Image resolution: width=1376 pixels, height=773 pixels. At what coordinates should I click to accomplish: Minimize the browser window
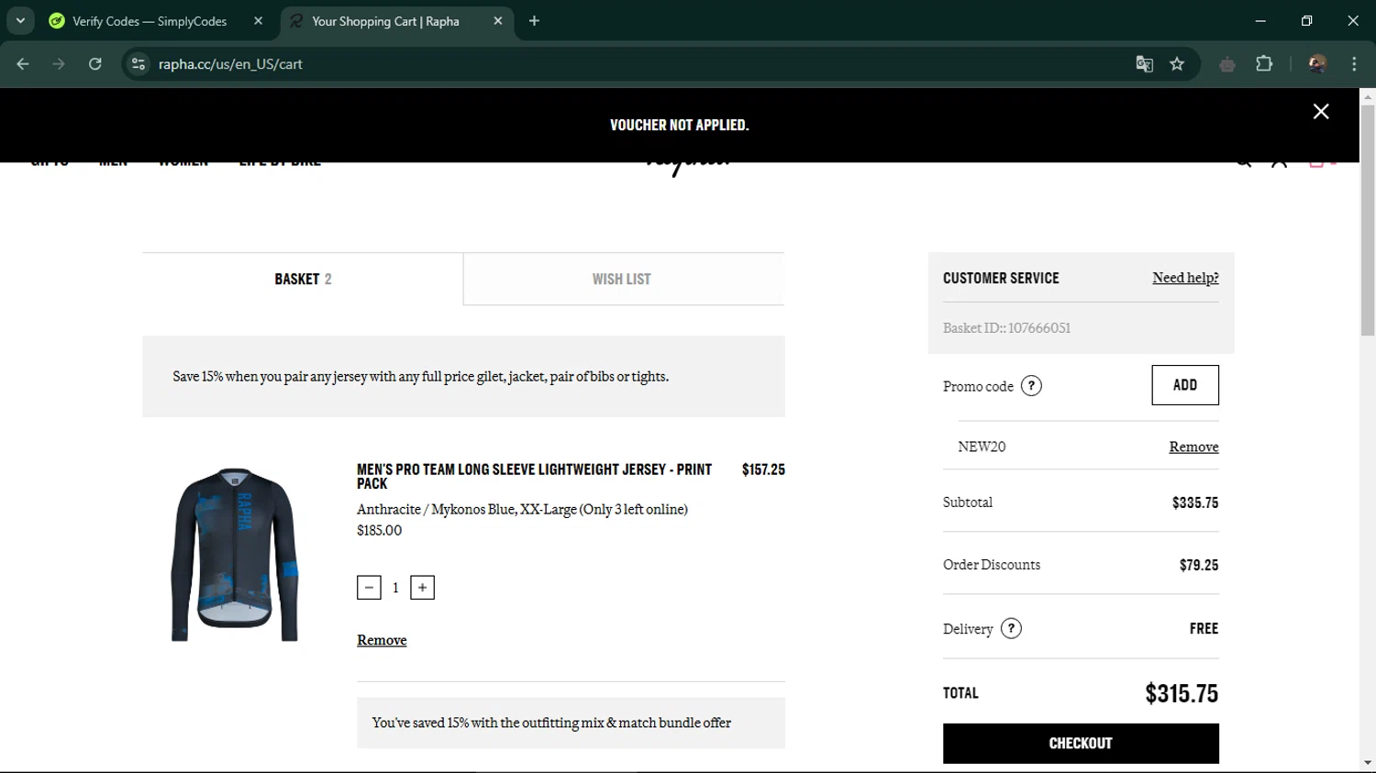pyautogui.click(x=1260, y=21)
